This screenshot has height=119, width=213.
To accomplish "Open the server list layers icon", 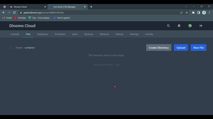I will [x=179, y=26].
